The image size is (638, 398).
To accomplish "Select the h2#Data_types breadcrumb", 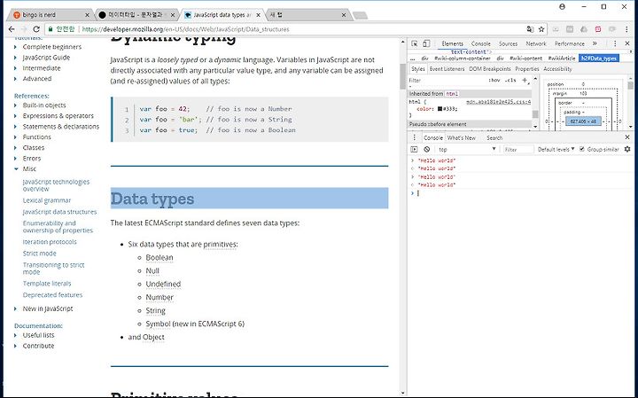I will click(x=598, y=59).
